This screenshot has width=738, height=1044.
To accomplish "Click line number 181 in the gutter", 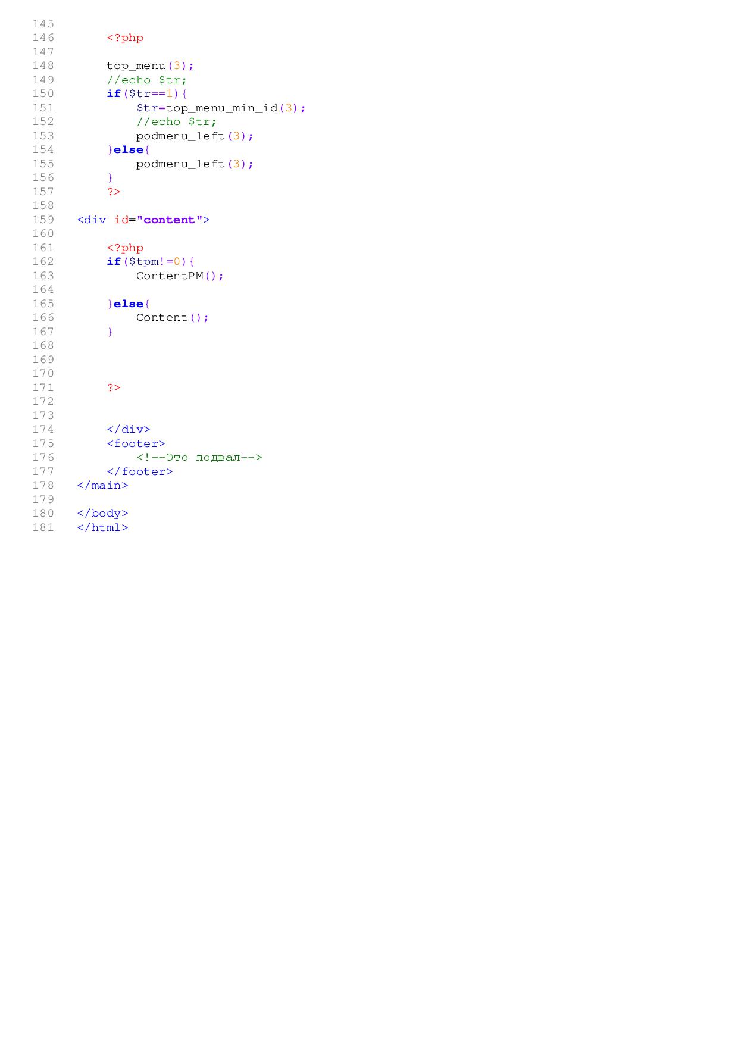I will coord(43,527).
